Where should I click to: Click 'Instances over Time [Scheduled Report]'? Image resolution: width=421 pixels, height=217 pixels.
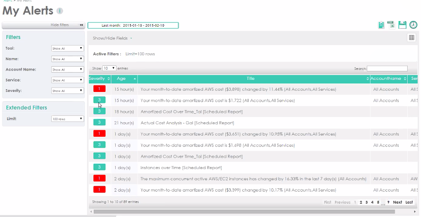(181, 168)
